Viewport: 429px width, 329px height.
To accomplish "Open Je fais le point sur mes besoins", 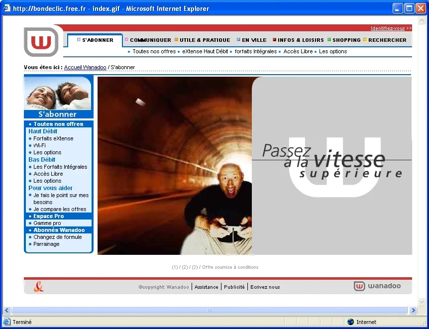I will tap(61, 199).
